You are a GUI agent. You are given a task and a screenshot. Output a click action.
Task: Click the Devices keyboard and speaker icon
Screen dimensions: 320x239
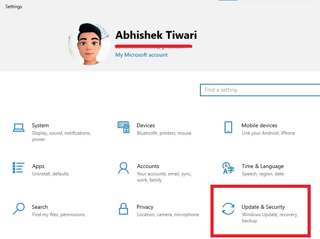tap(123, 127)
